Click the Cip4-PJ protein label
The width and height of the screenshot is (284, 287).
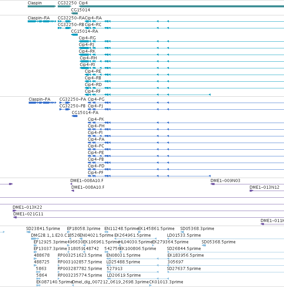(95, 106)
